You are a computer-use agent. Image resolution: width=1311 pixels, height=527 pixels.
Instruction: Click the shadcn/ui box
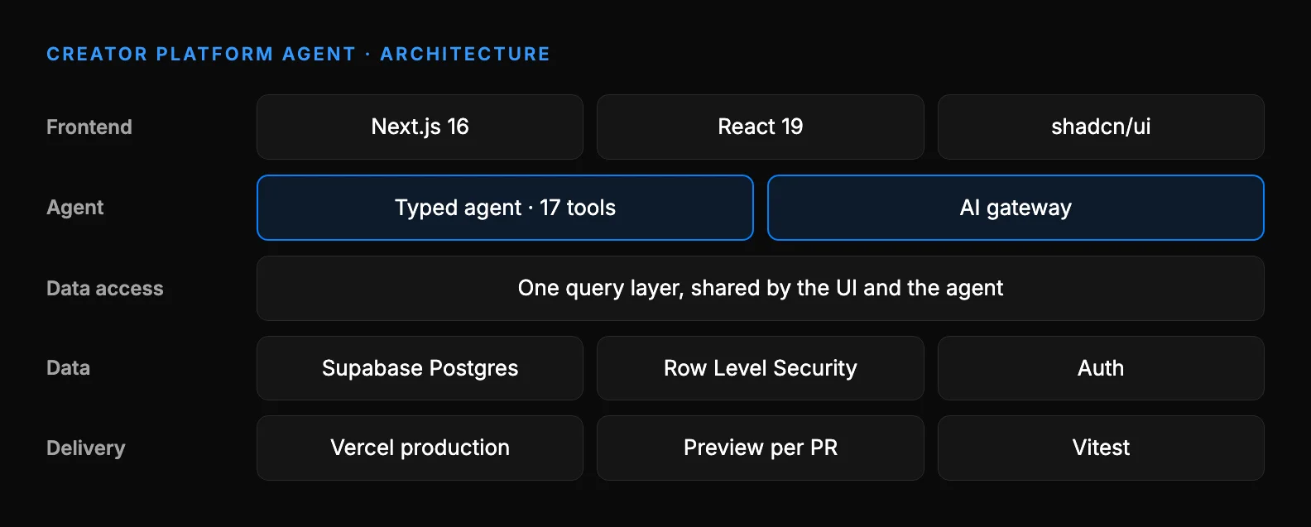[1101, 127]
